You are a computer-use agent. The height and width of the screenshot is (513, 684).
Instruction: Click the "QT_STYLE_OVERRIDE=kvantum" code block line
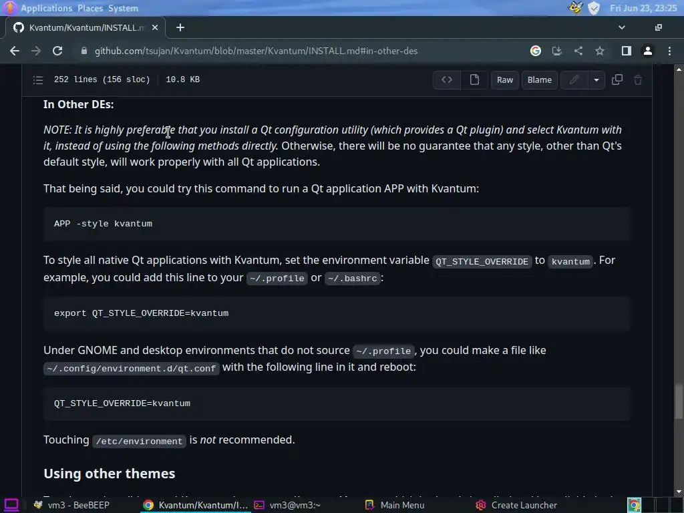(x=122, y=403)
